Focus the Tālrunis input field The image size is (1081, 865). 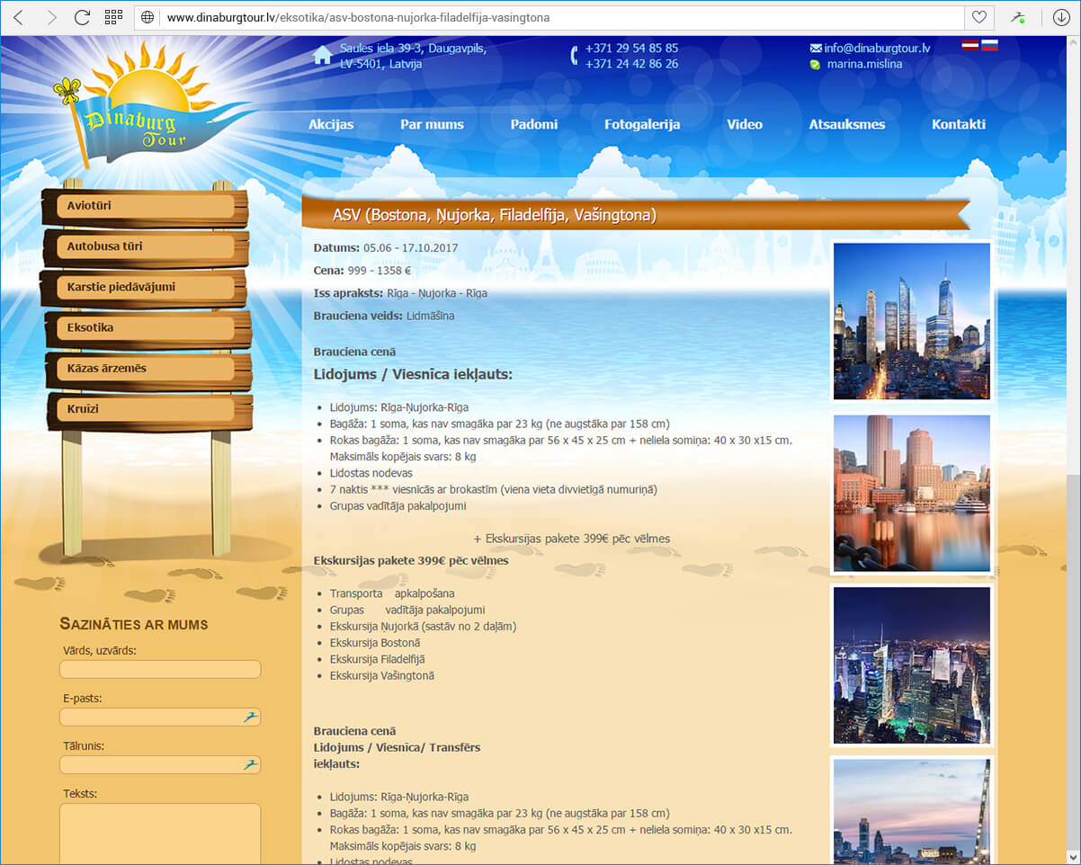click(160, 764)
